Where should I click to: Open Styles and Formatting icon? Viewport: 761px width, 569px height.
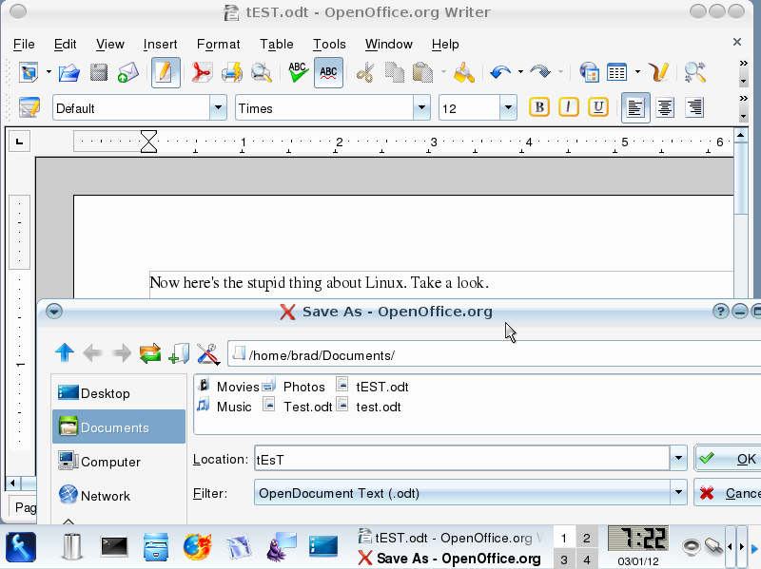pyautogui.click(x=29, y=107)
